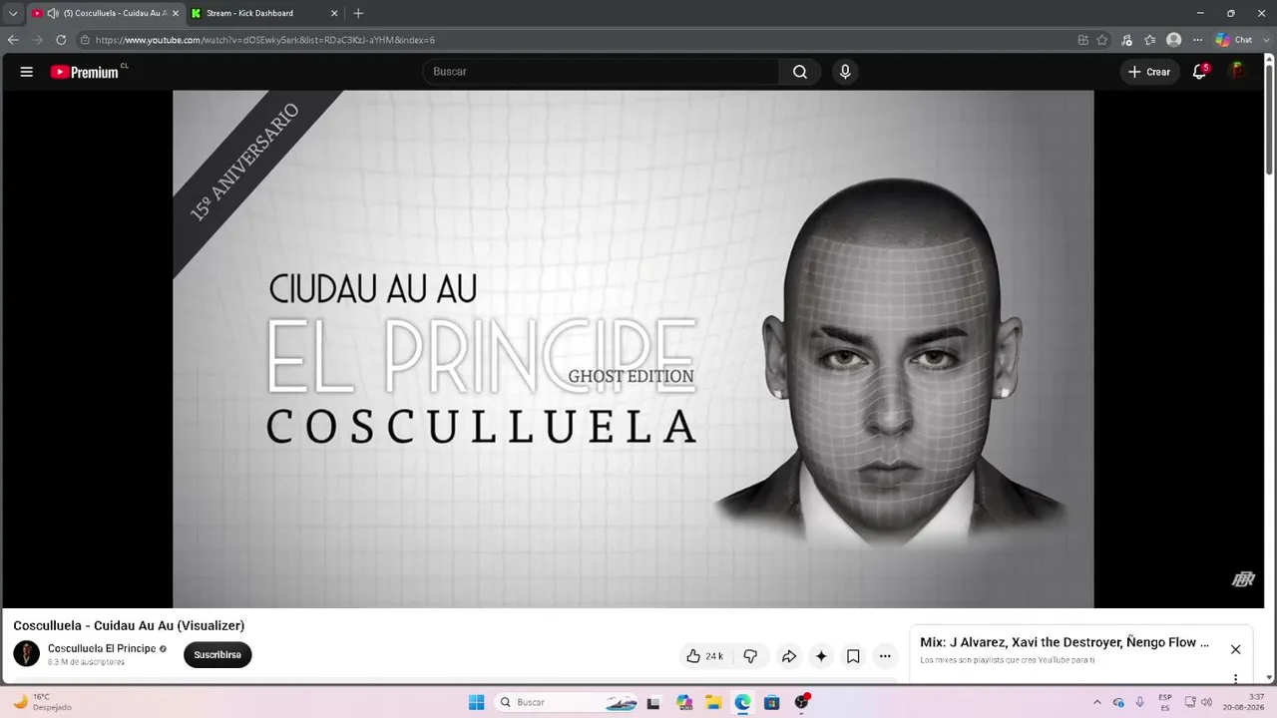Open the browser profile icon
1277x718 pixels.
[1174, 40]
